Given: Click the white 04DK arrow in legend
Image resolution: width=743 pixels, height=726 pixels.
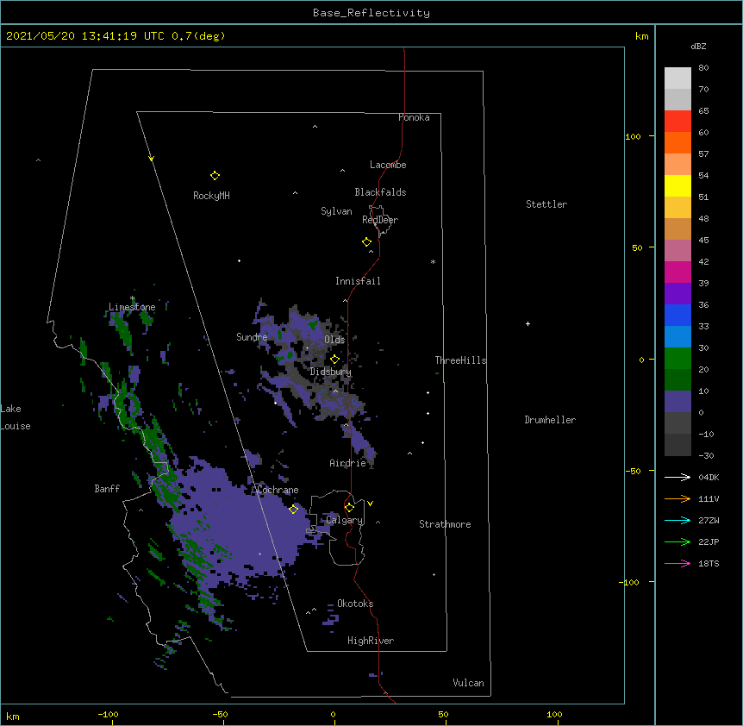Looking at the screenshot, I should [x=677, y=477].
